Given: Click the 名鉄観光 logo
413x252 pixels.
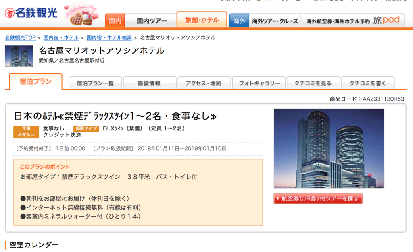Looking at the screenshot, I should point(31,13).
